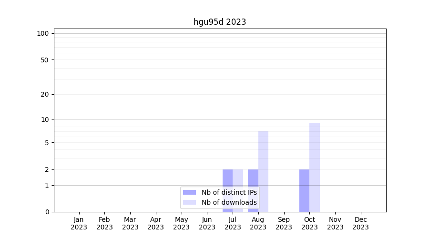Click the 100 y-axis tick label
The image size is (429, 238).
pos(43,33)
